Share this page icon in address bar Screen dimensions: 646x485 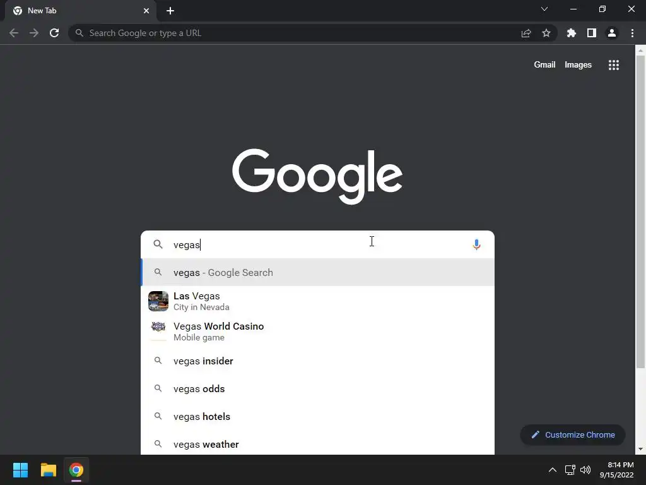pyautogui.click(x=526, y=33)
